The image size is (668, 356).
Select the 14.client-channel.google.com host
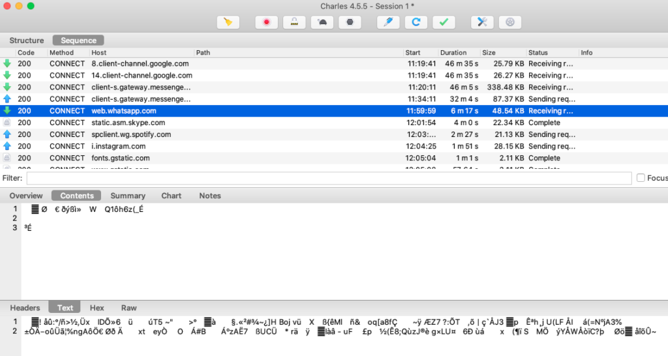[x=142, y=76]
